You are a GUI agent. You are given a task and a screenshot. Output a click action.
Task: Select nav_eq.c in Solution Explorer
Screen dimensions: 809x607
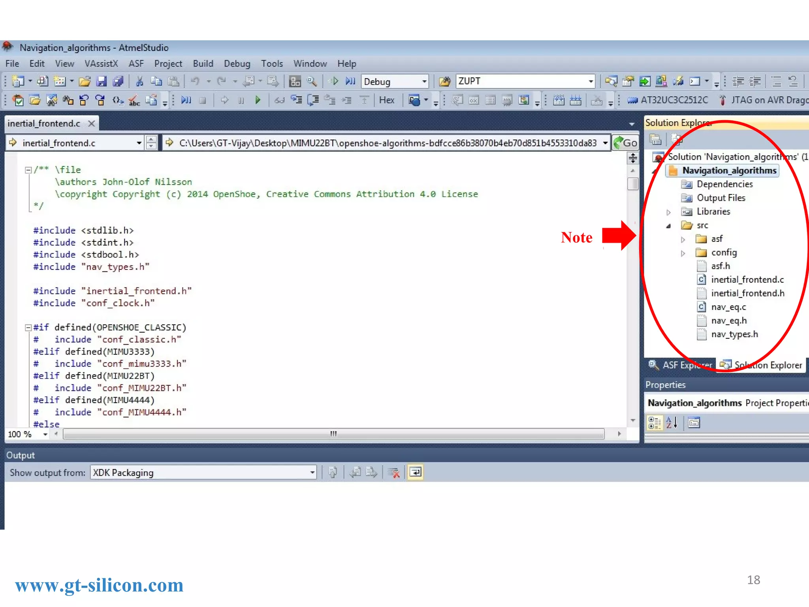[x=728, y=307]
